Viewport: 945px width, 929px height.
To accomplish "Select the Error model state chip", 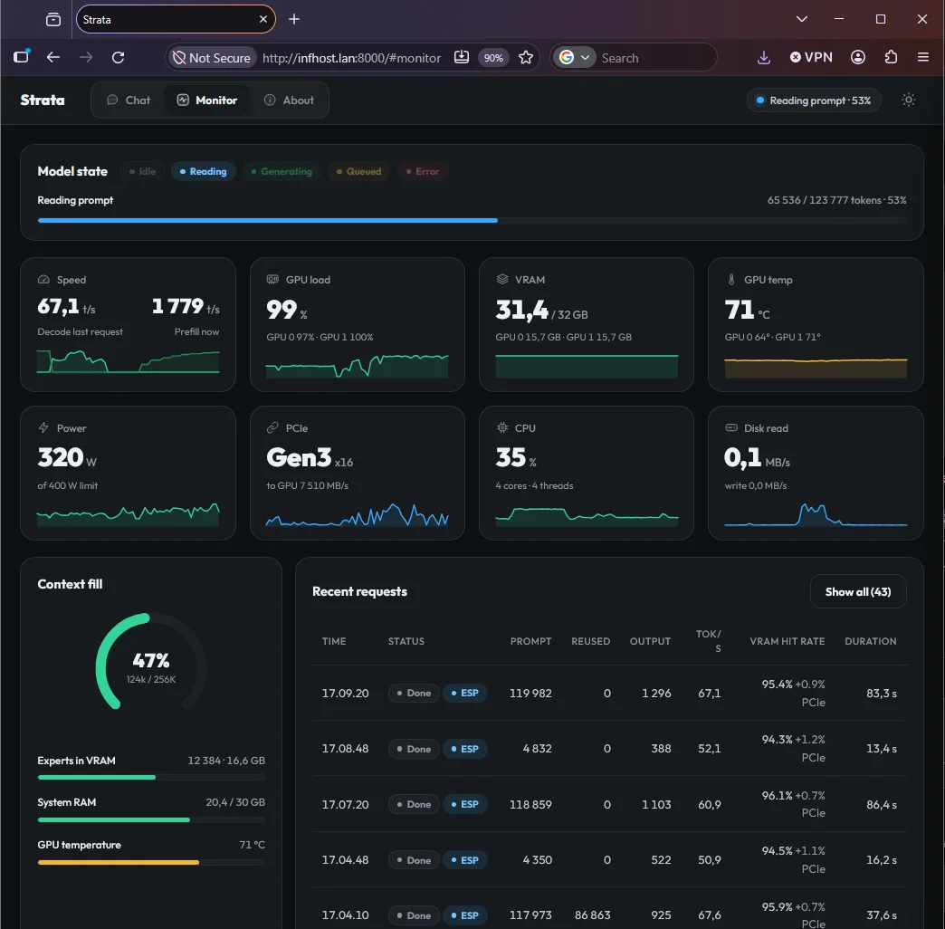I will tap(423, 171).
